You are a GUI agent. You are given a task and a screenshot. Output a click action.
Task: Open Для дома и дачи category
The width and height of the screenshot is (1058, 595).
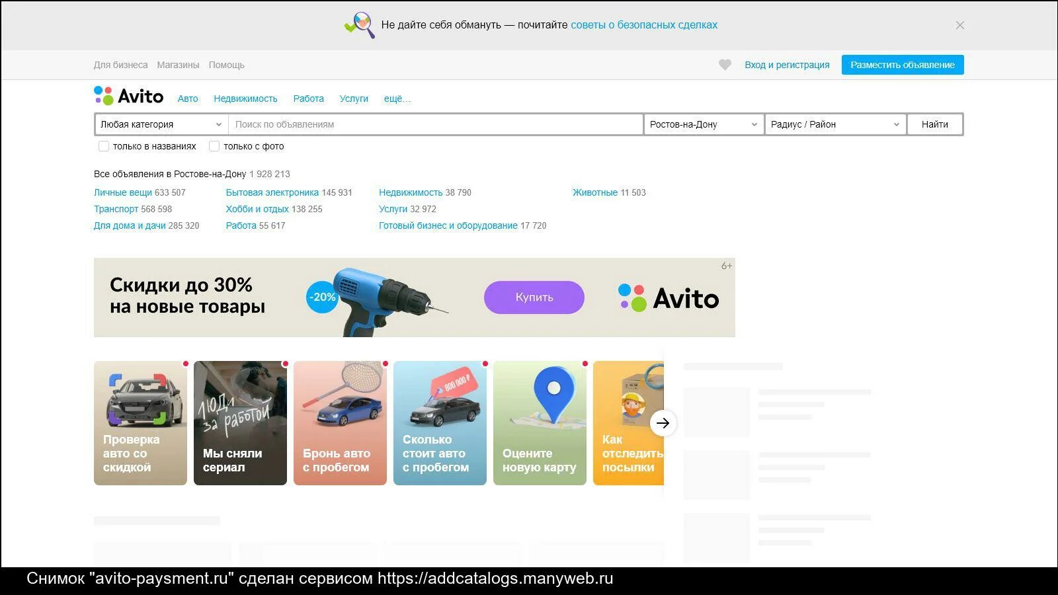pyautogui.click(x=130, y=225)
